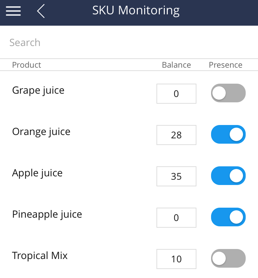This screenshot has height=278, width=258.
Task: Open the hamburger menu
Action: 13,11
